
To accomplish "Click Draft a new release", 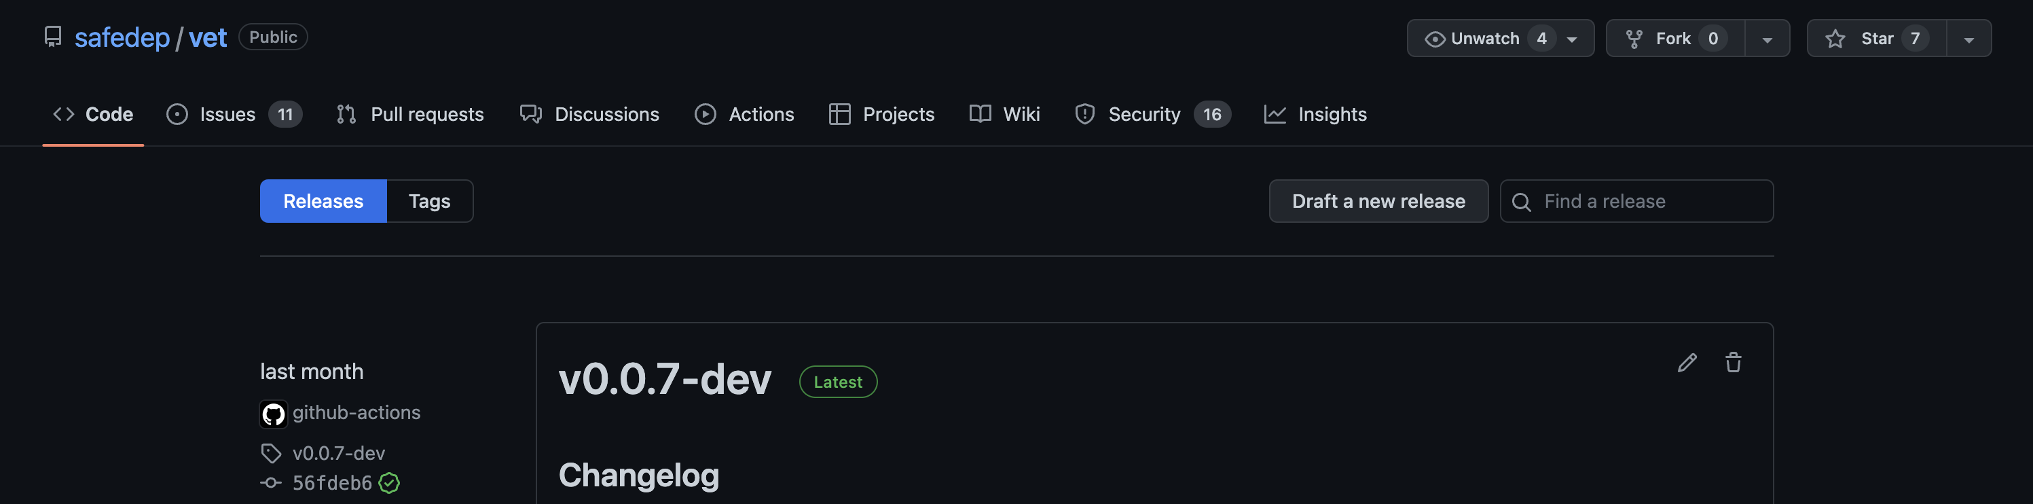I will pyautogui.click(x=1378, y=200).
